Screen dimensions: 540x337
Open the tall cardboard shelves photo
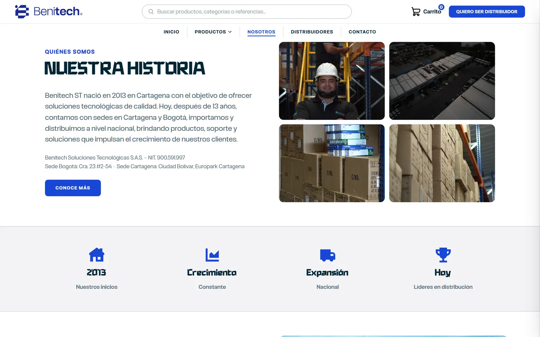coord(442,163)
